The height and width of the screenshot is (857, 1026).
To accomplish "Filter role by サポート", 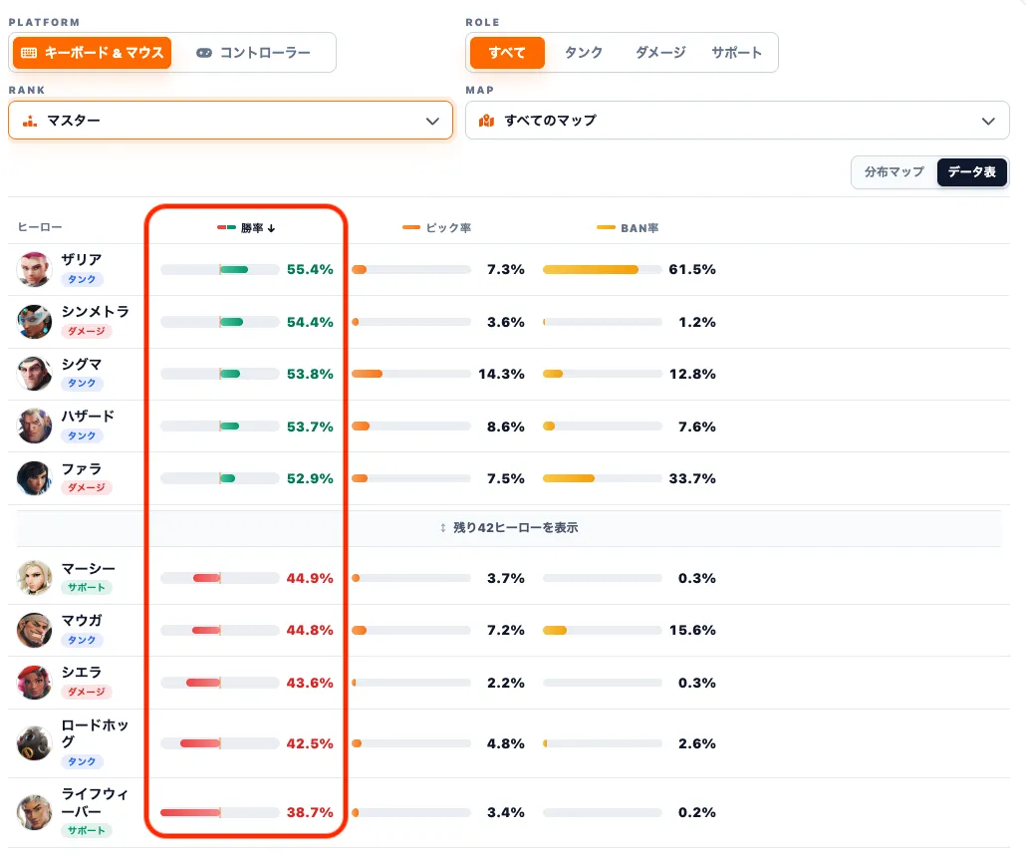I will coord(737,53).
